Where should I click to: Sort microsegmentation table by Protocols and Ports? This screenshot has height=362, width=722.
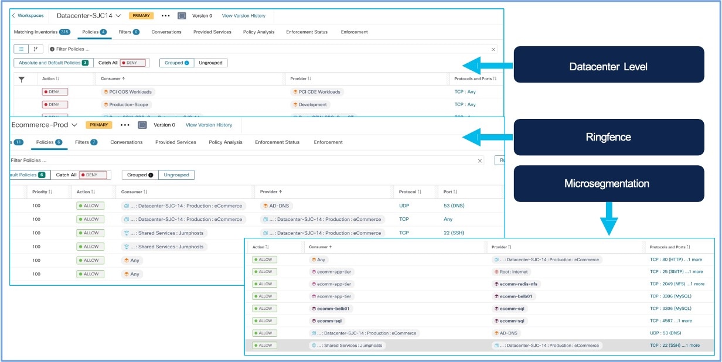[x=670, y=247]
